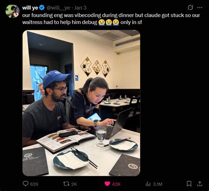Click the Grok circle-slash icon
The height and width of the screenshot is (191, 209).
pos(190,7)
